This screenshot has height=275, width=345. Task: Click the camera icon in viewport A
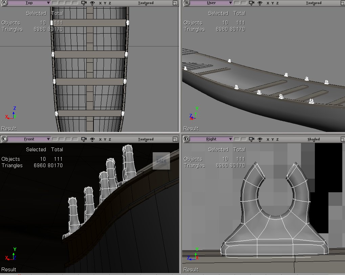click(84, 3)
